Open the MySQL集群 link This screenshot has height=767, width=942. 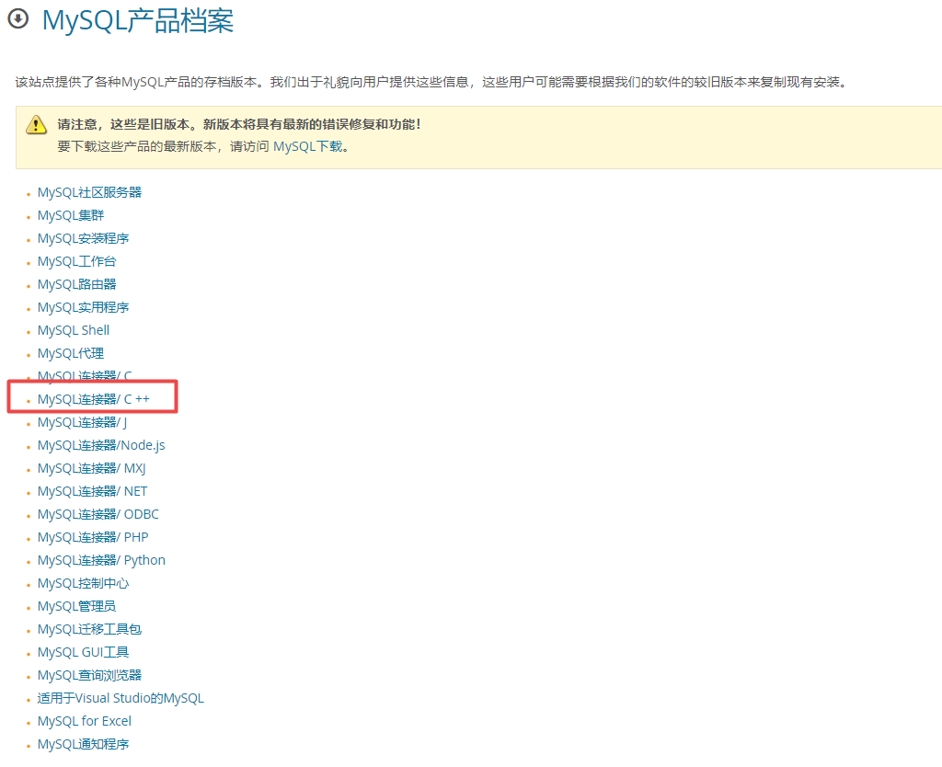71,215
